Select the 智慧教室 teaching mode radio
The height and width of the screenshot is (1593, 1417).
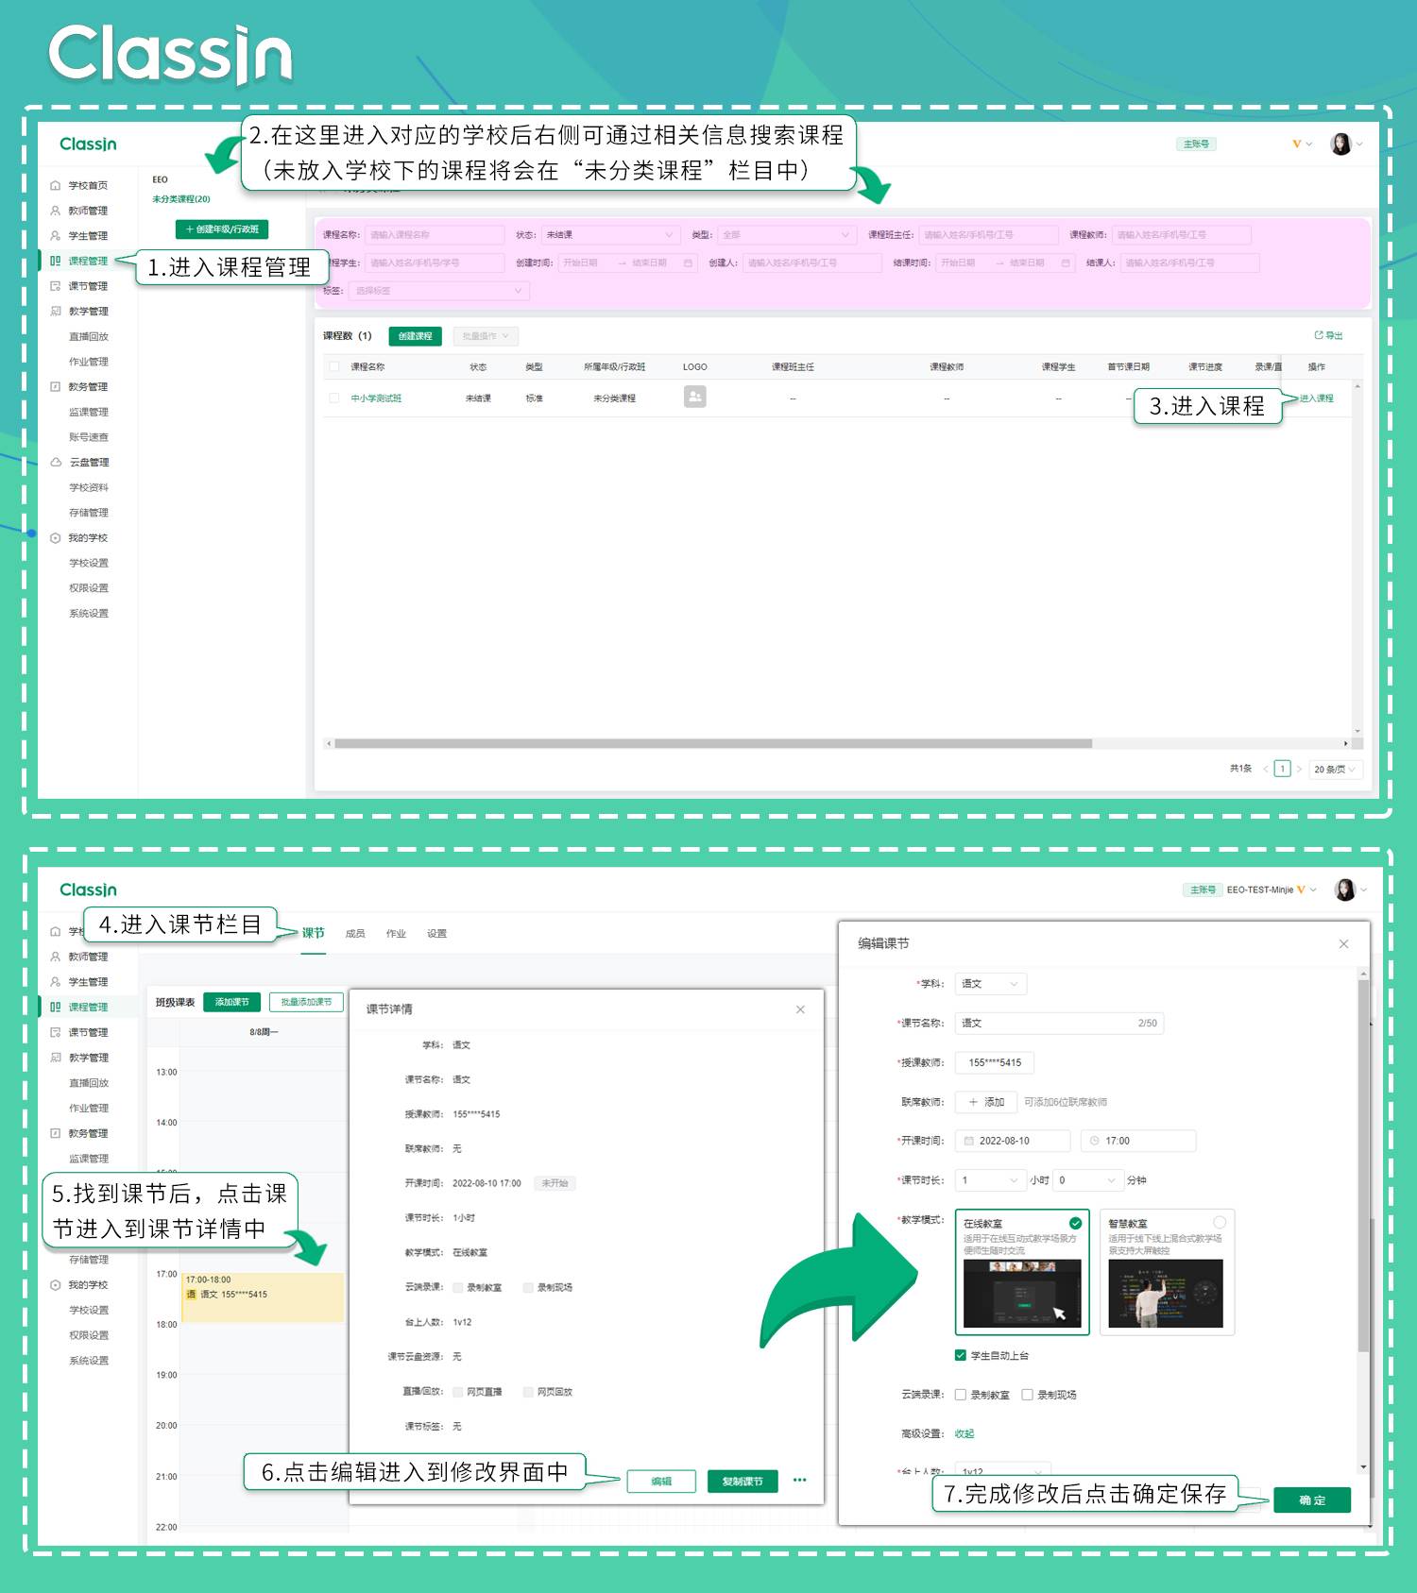1220,1222
